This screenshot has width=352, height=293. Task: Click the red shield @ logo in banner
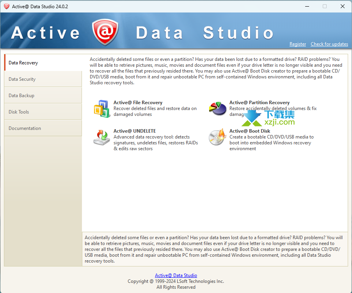[105, 32]
